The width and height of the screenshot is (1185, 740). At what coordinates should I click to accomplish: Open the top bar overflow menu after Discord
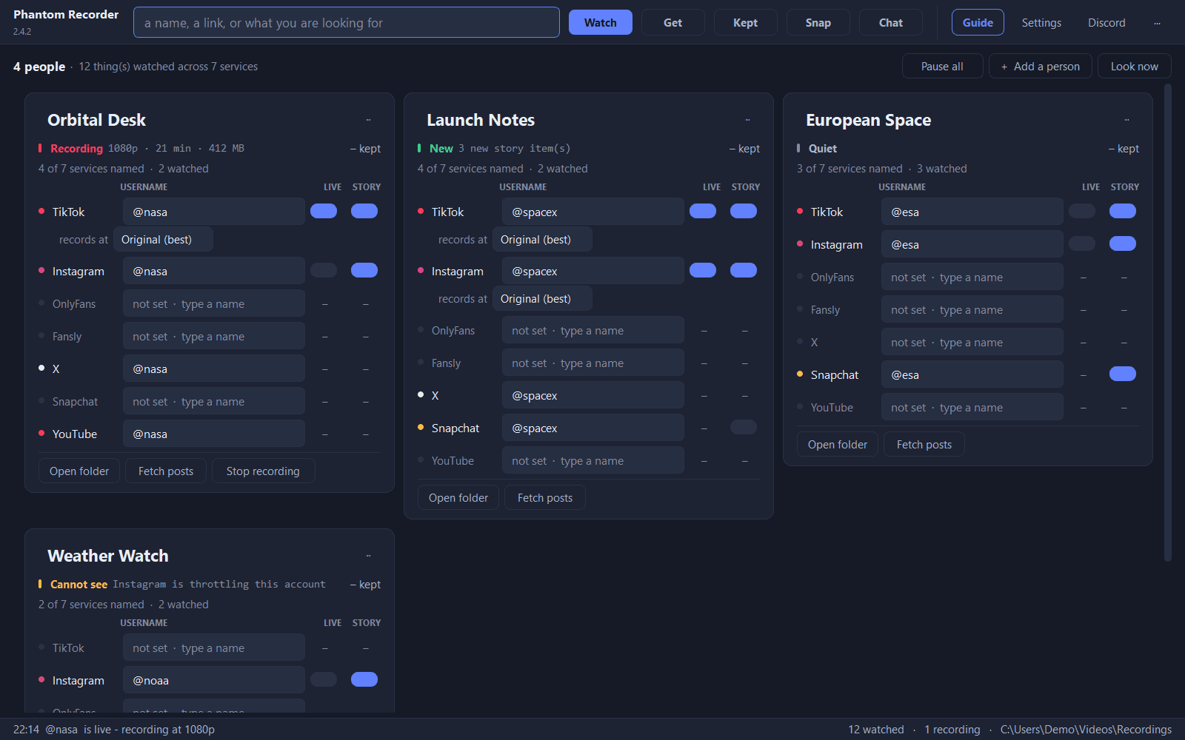point(1157,23)
